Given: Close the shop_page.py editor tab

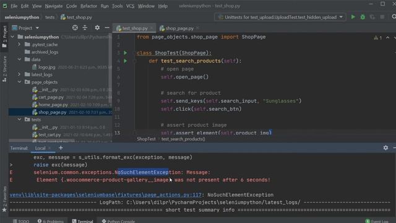Looking at the screenshot, I should [197, 28].
